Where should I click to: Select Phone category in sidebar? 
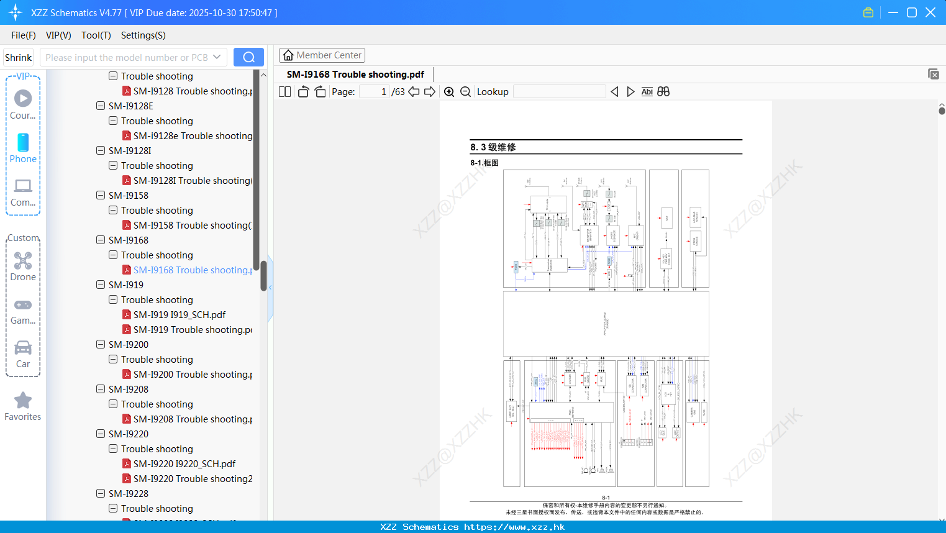pos(23,148)
